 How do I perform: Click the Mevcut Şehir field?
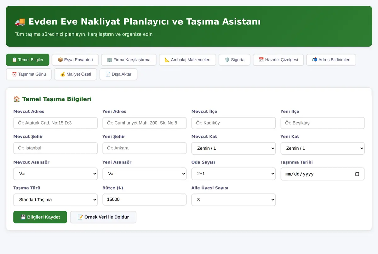point(55,148)
